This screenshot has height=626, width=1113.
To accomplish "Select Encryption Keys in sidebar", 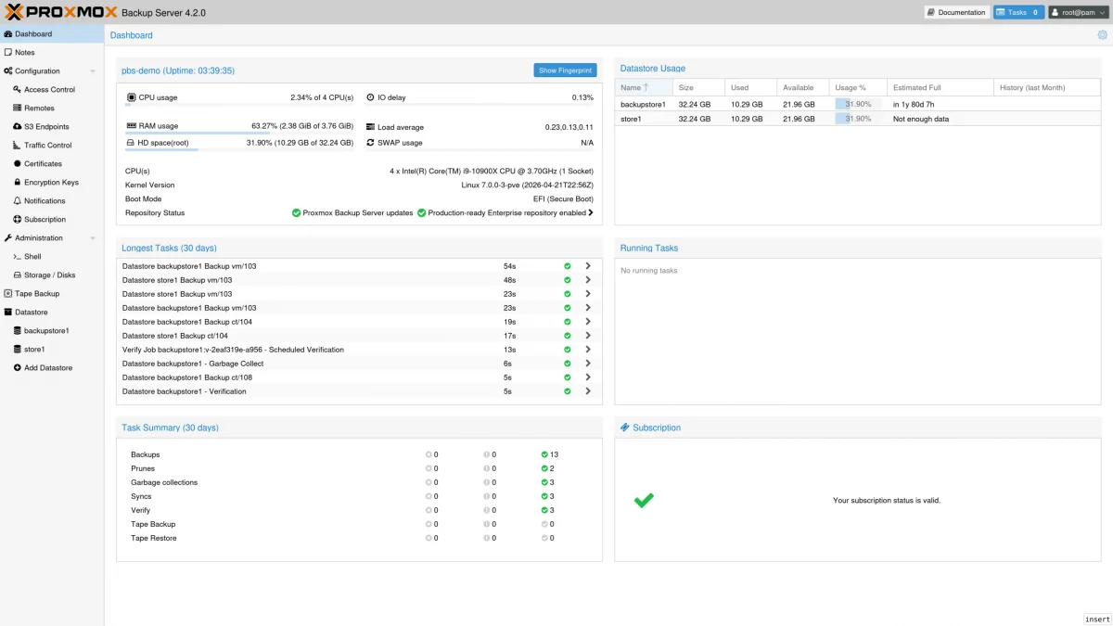I will [51, 183].
